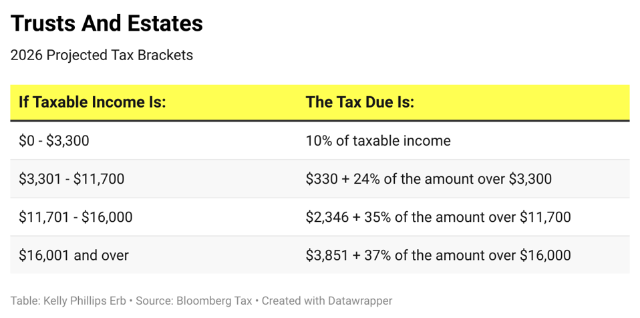
Task: Select the "$3,301 - $11,700" income range
Action: point(71,179)
